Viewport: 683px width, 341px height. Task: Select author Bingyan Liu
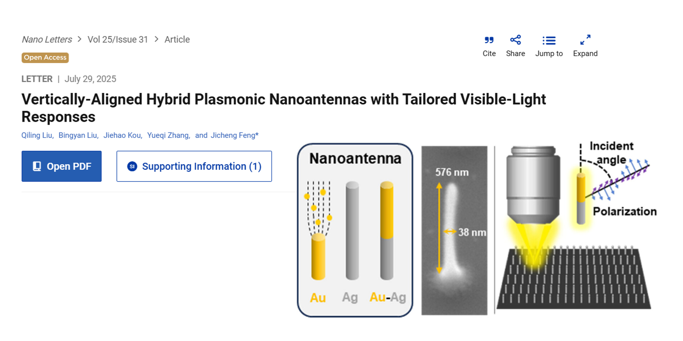point(78,136)
